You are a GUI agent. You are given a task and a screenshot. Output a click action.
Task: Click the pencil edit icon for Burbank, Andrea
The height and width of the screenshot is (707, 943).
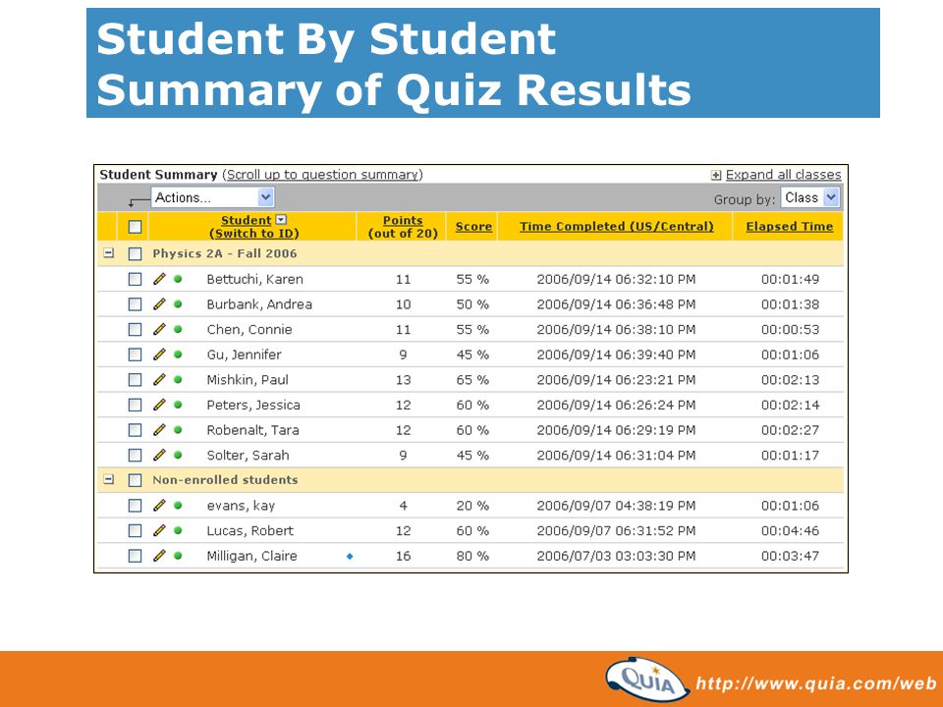point(159,304)
